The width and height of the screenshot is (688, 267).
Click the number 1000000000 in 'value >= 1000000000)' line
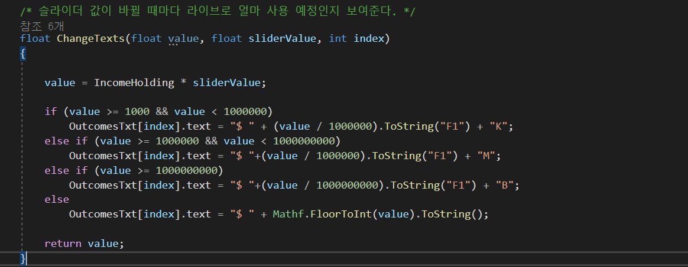pyautogui.click(x=186, y=170)
